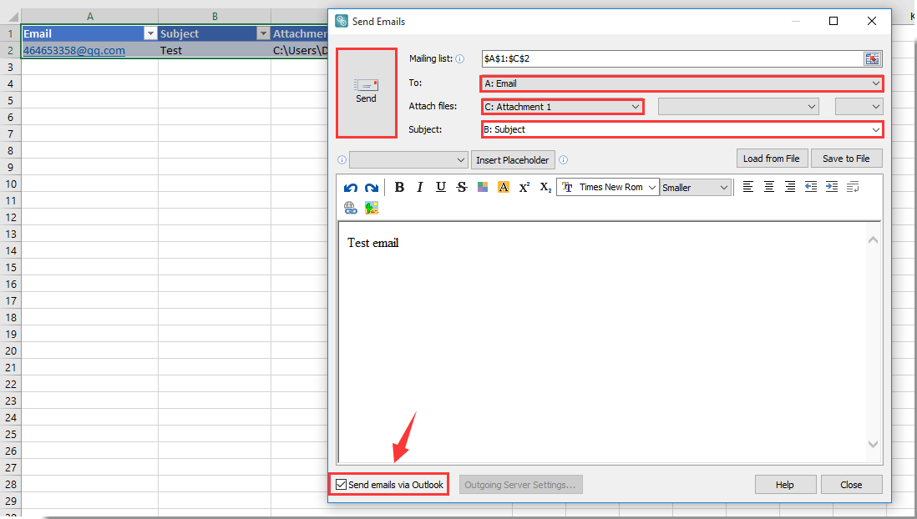Insert a hyperlink into the email body

[x=350, y=207]
